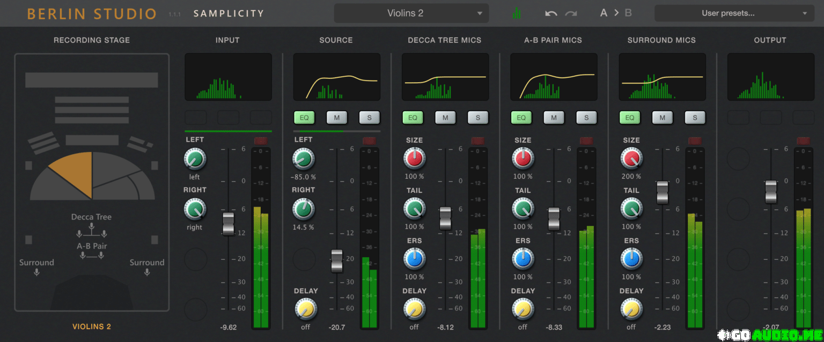This screenshot has height=342, width=824.
Task: Click the Input LEFT pan knob
Action: (195, 159)
